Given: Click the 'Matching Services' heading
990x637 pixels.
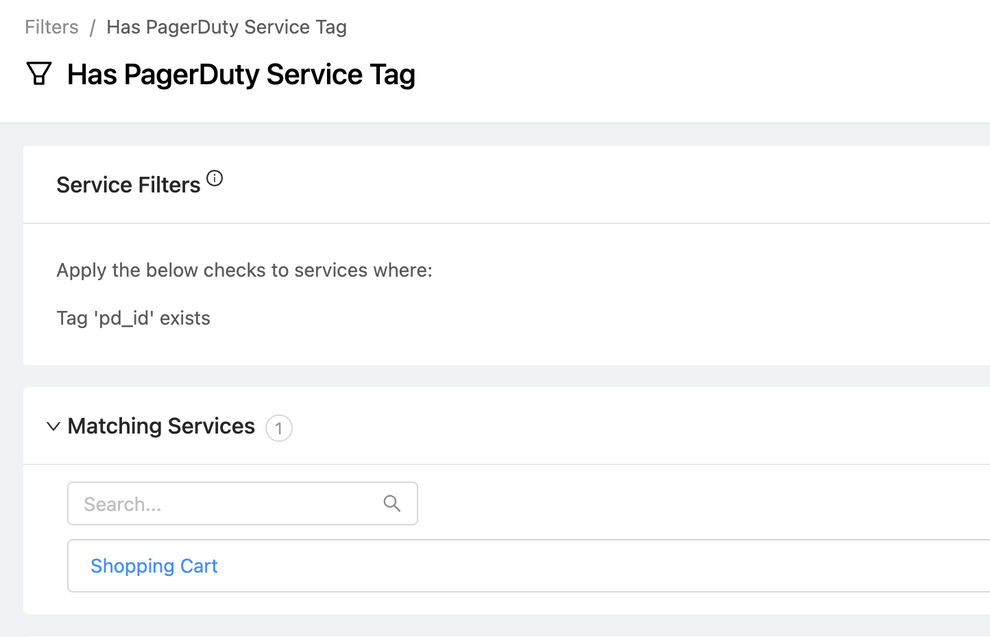Looking at the screenshot, I should 161,426.
